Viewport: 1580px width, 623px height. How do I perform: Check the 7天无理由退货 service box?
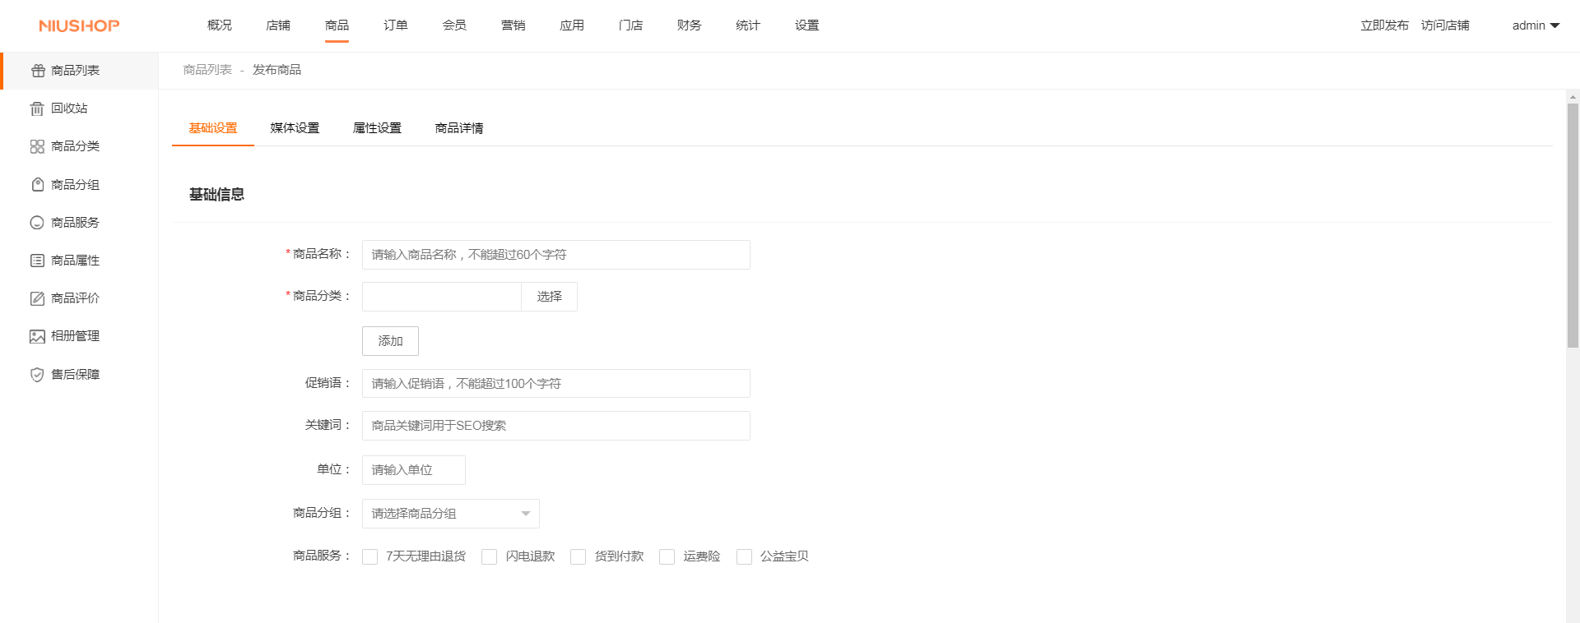coord(370,557)
